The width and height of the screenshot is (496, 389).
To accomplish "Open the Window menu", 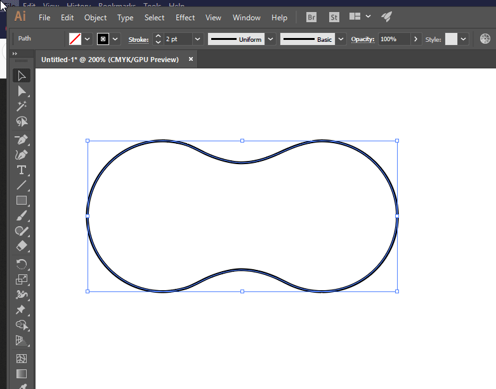I will pos(247,18).
